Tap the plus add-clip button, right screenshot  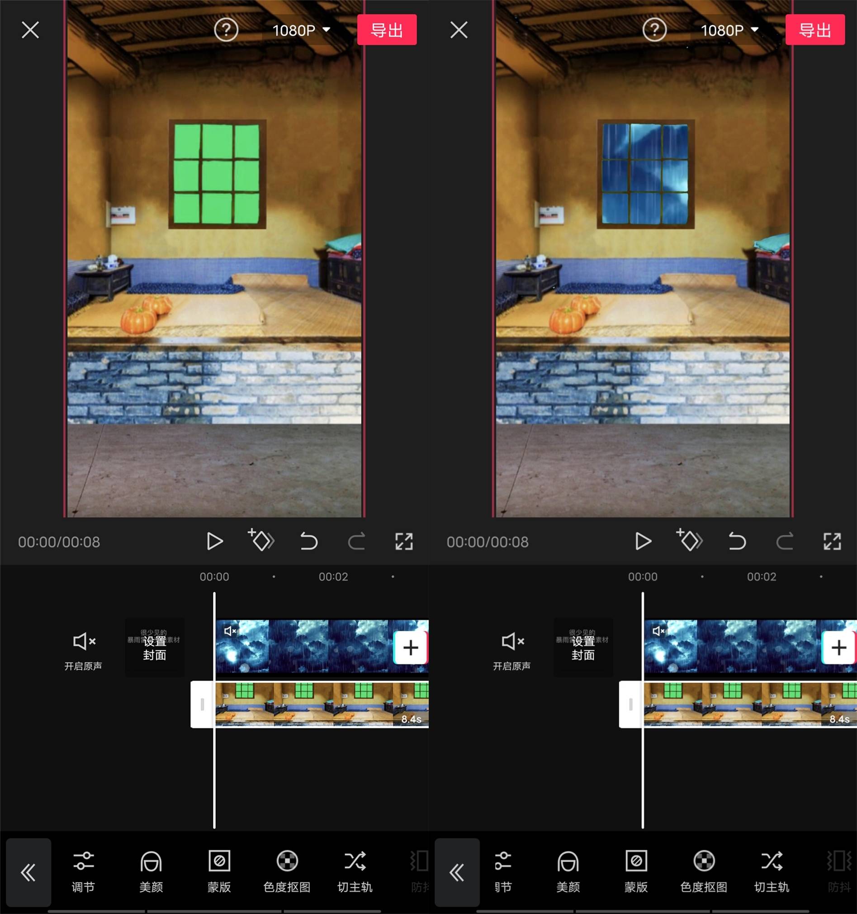click(x=838, y=647)
